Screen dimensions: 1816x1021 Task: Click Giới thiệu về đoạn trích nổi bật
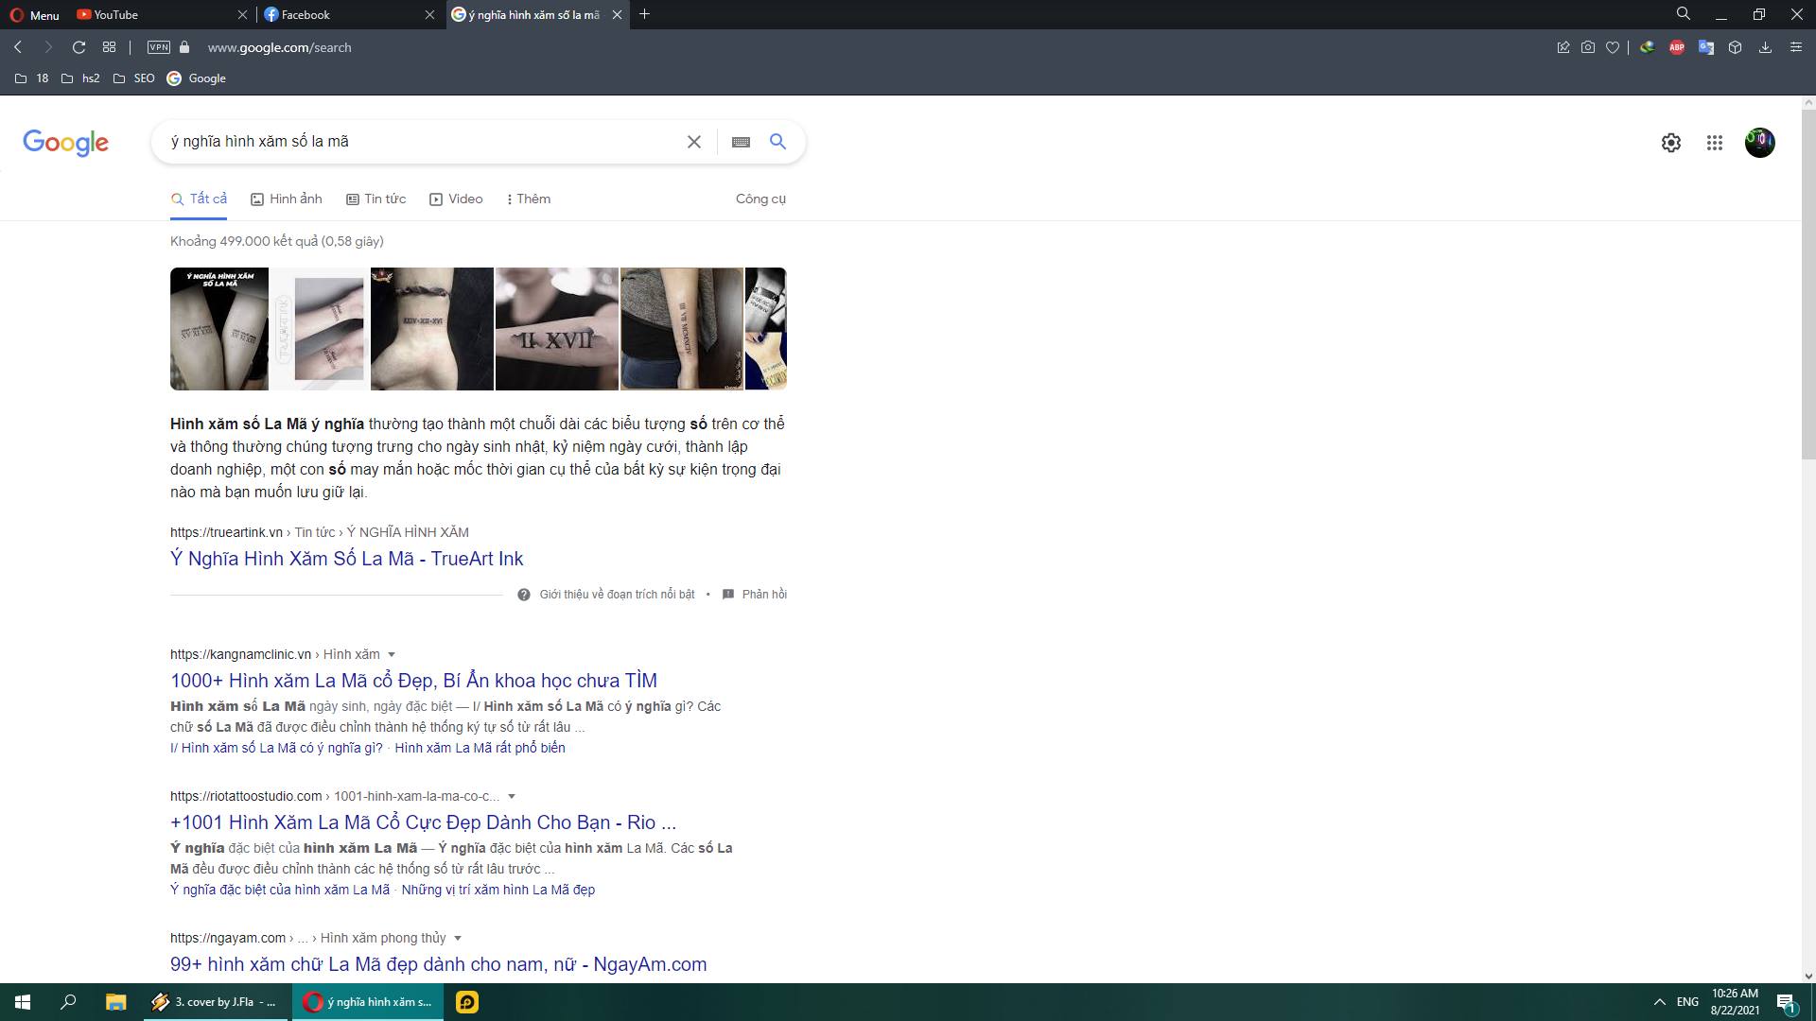point(606,595)
